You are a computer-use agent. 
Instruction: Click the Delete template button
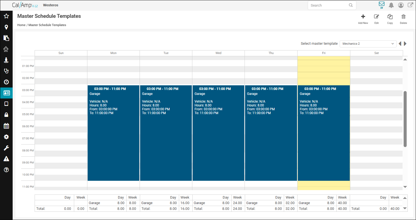tap(403, 19)
